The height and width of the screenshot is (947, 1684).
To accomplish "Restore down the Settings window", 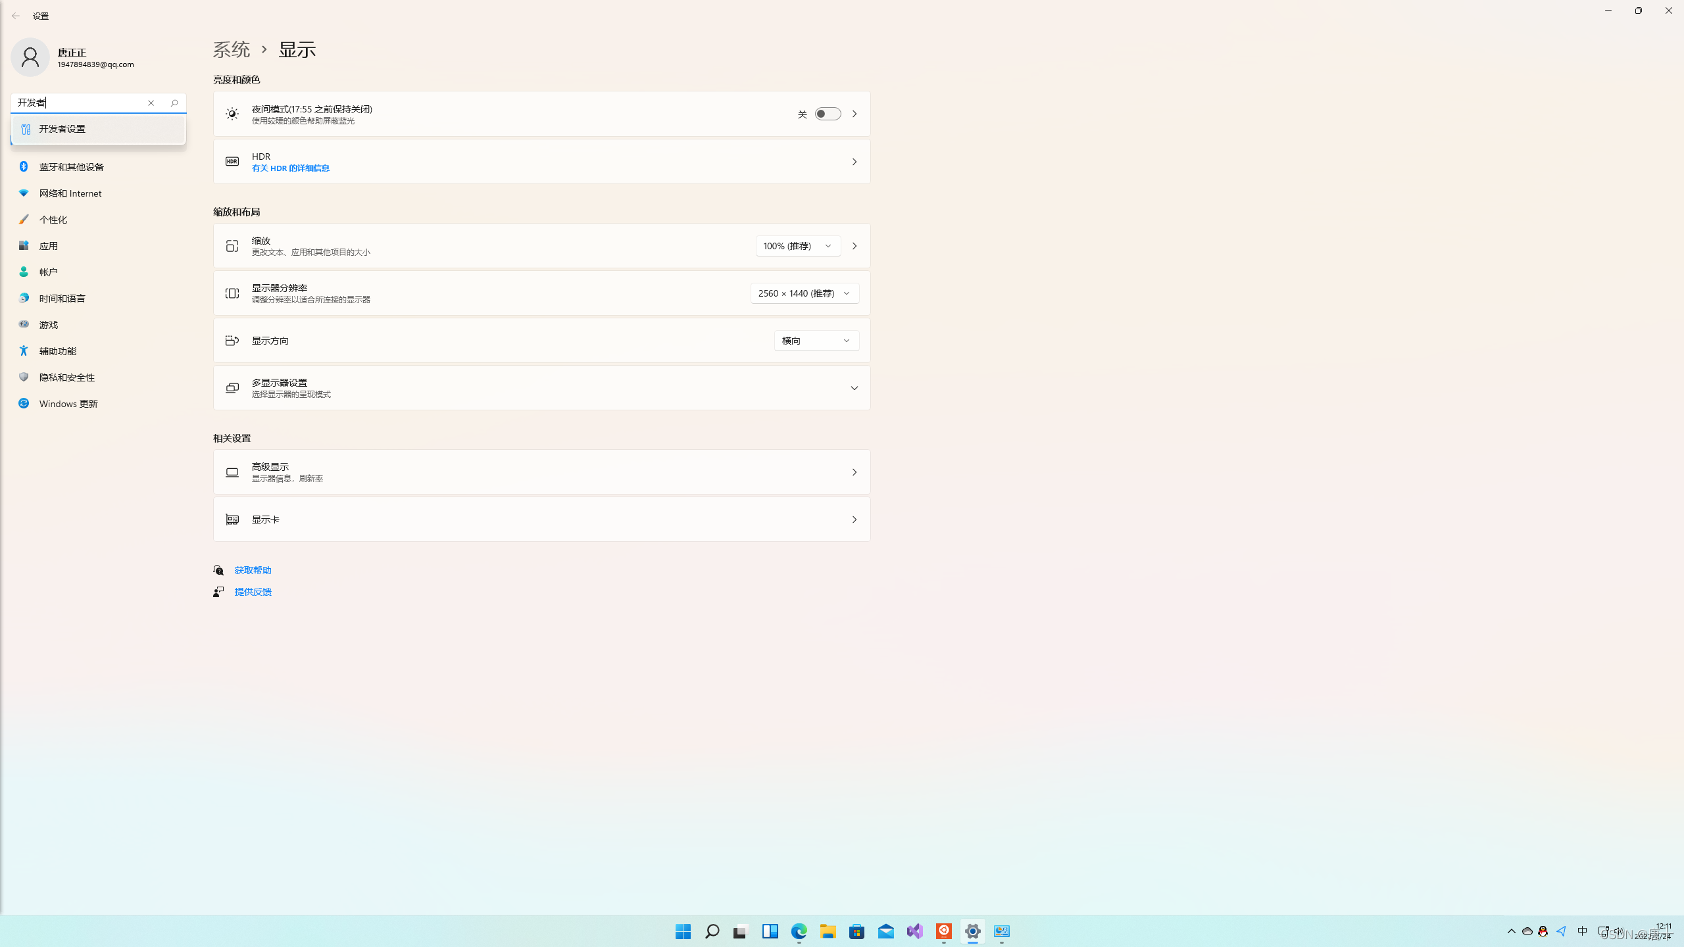I will (1639, 11).
